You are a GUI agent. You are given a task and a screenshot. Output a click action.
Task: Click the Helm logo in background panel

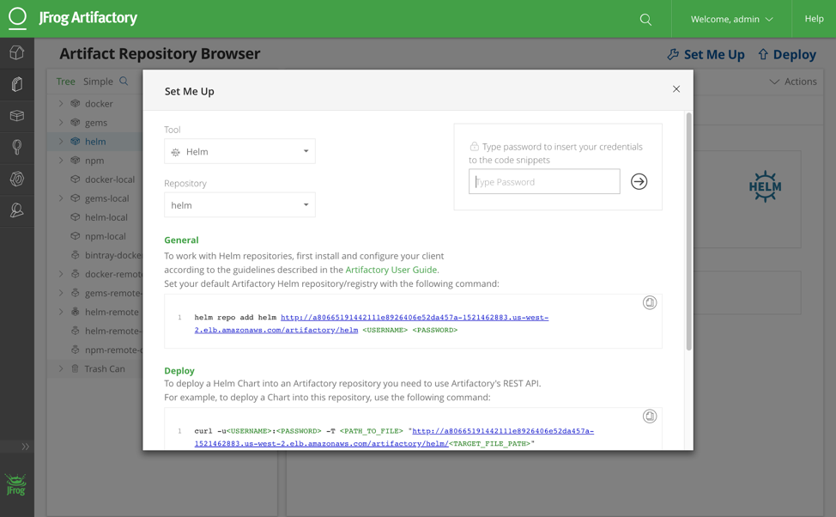(x=765, y=186)
